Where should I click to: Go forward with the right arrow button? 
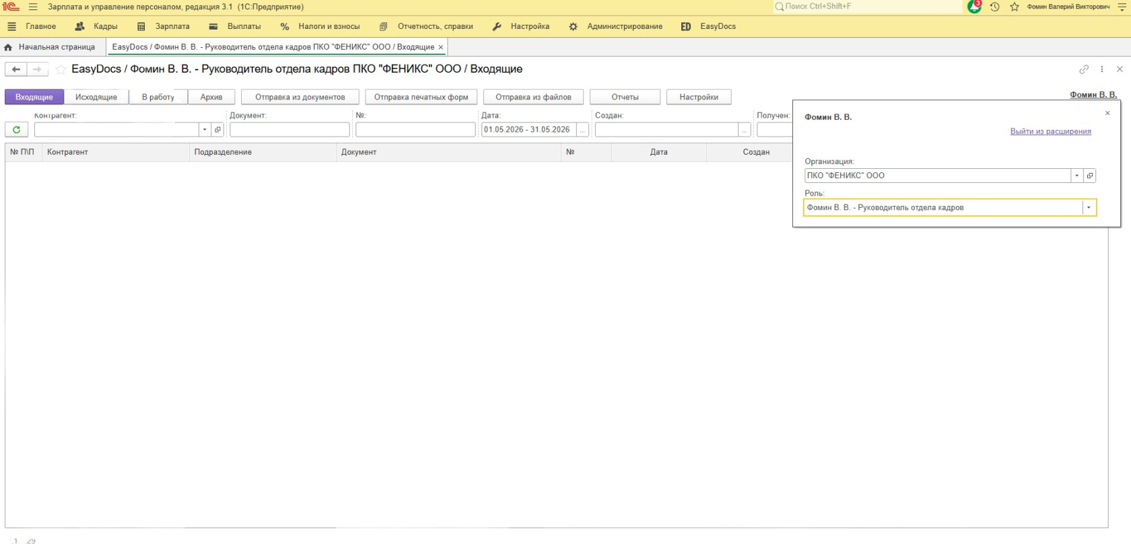(x=38, y=69)
